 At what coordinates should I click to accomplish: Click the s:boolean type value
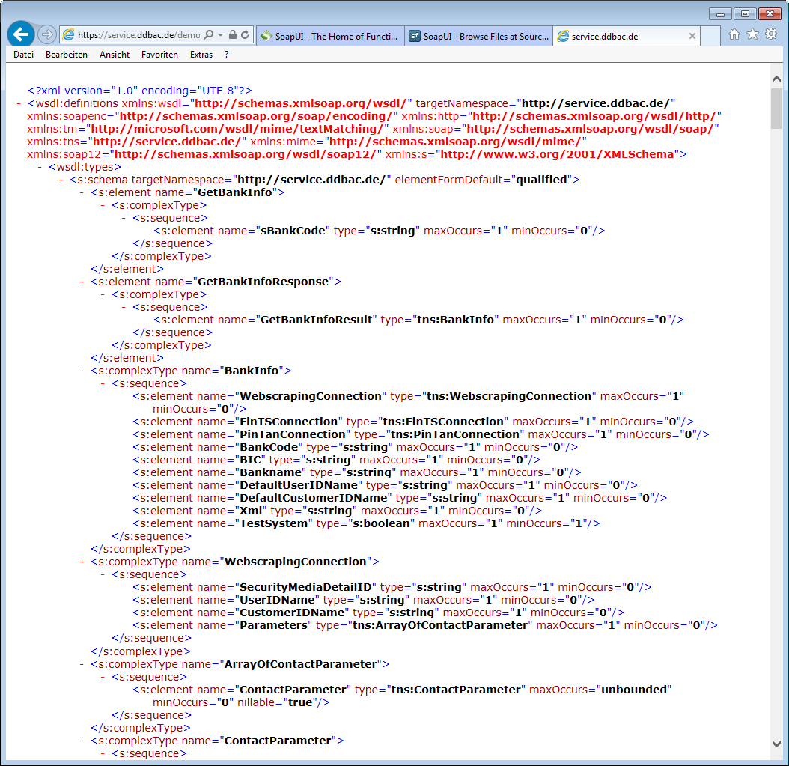click(381, 524)
